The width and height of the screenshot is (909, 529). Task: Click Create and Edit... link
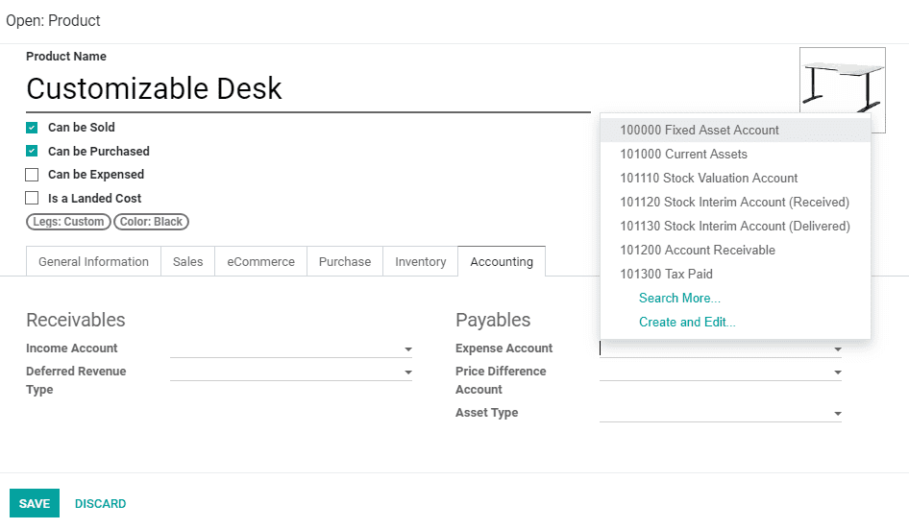pos(687,323)
